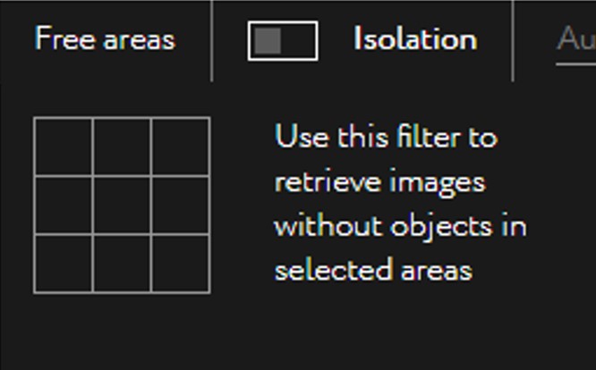This screenshot has width=596, height=370.
Task: Toggle the Isolation switch on
Action: click(x=283, y=40)
